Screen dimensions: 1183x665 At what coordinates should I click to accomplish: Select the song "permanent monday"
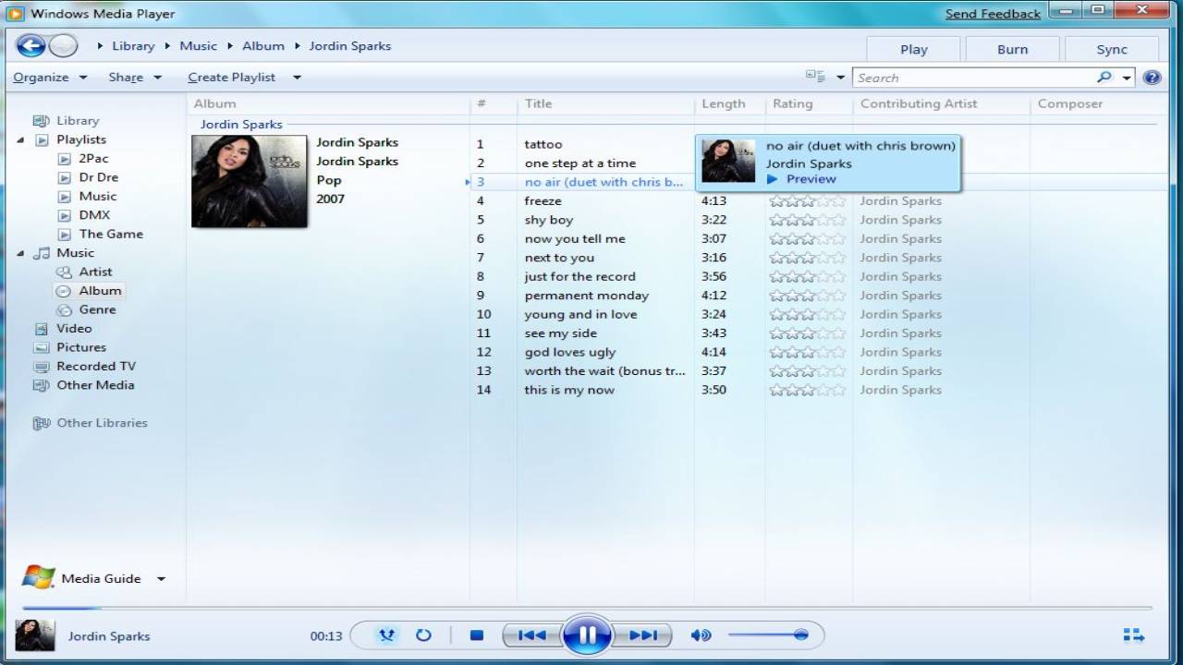pos(587,296)
